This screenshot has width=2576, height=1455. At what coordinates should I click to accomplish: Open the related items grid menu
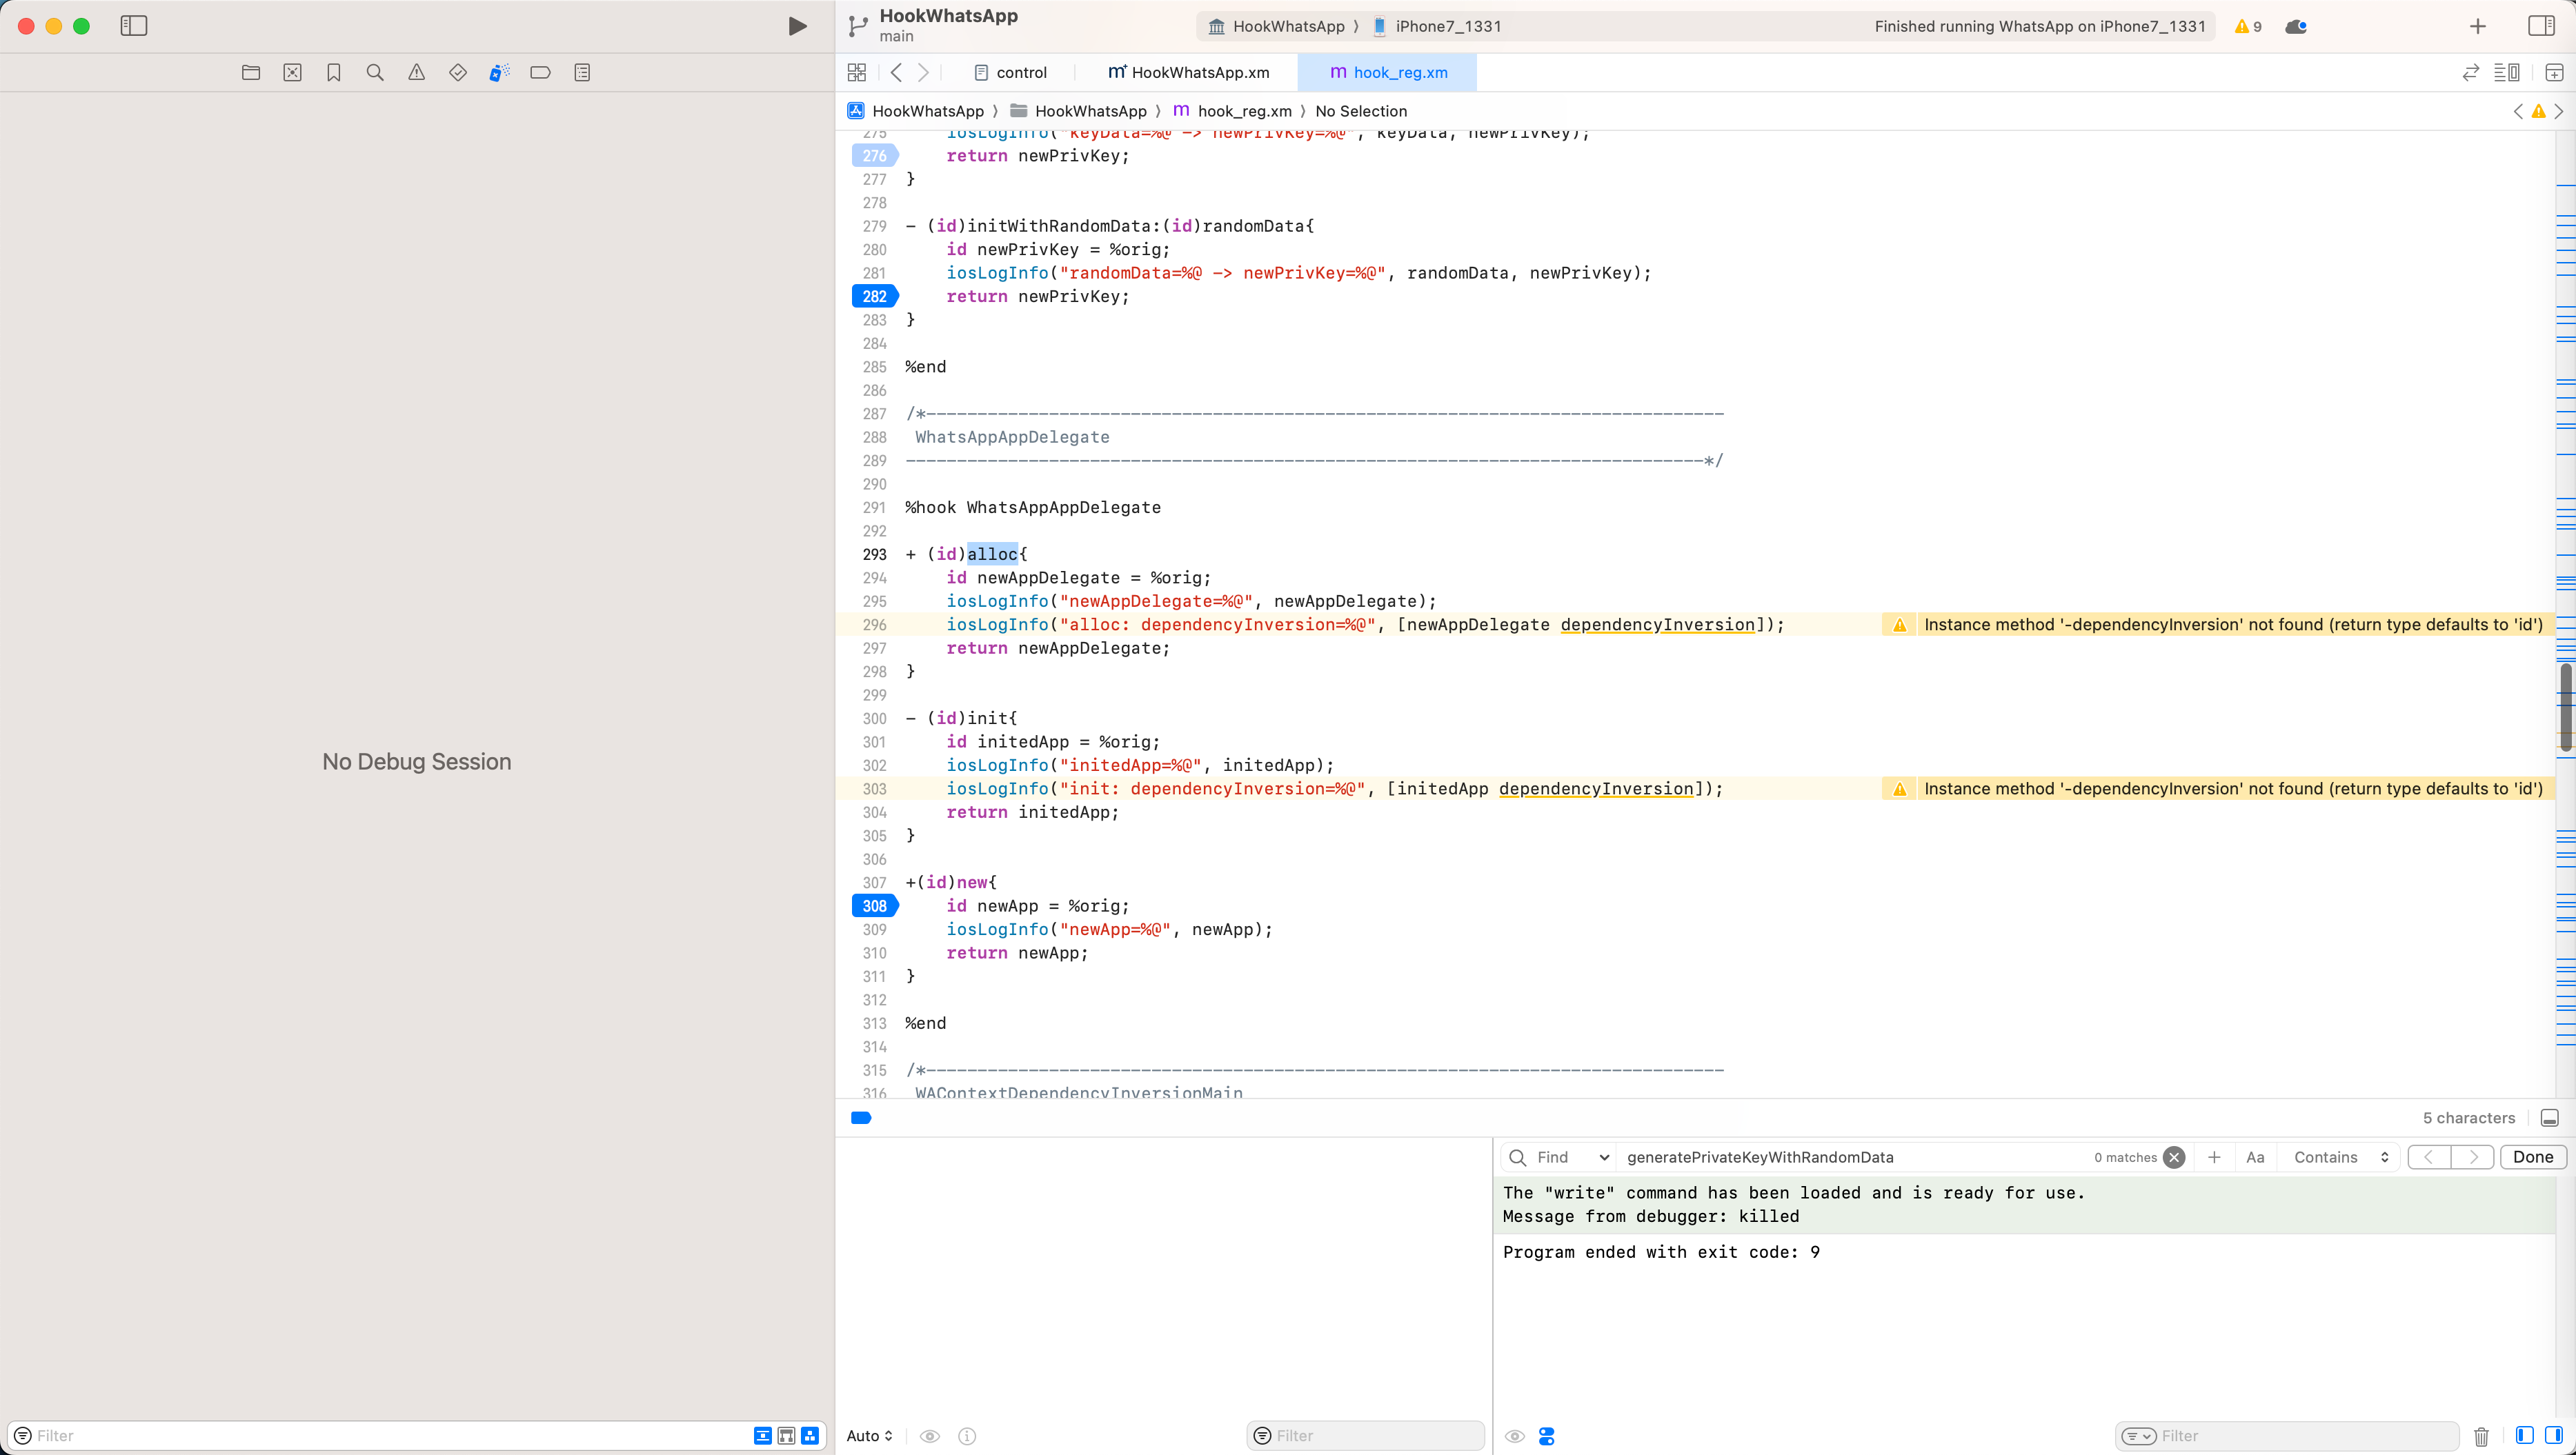point(857,72)
